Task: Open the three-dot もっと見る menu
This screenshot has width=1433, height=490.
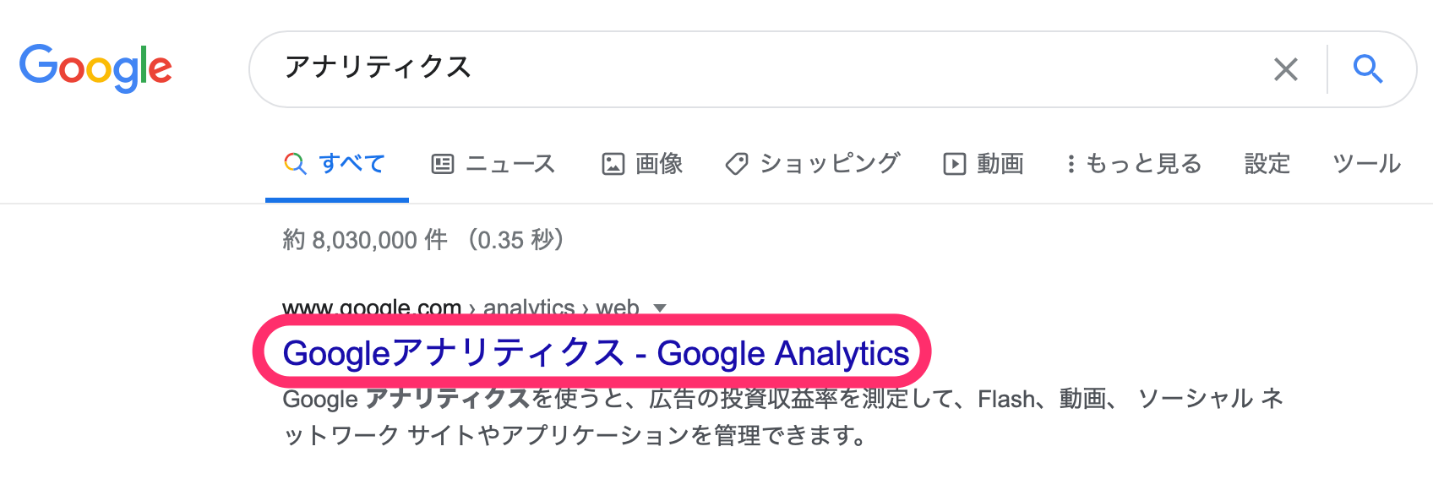Action: click(1071, 164)
